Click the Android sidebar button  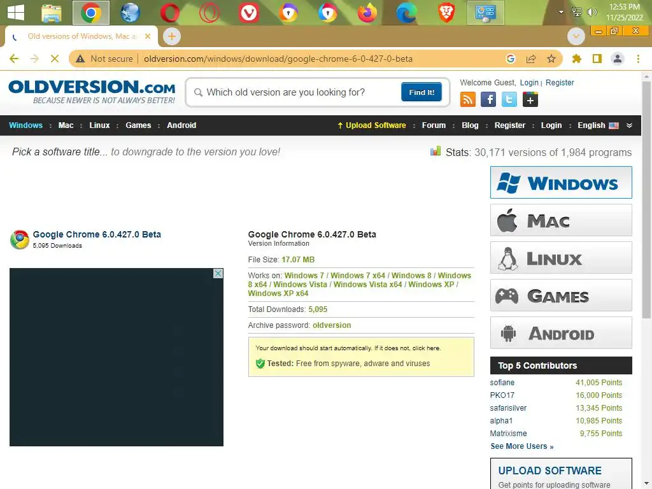pyautogui.click(x=561, y=333)
